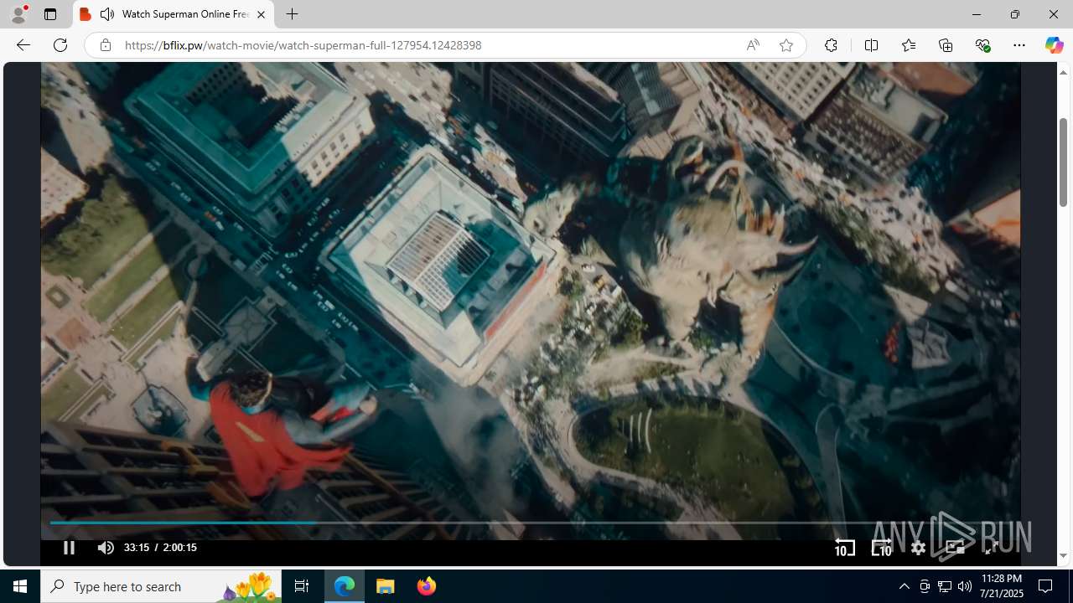
Task: Open the Copilot sidebar
Action: coord(1054,45)
